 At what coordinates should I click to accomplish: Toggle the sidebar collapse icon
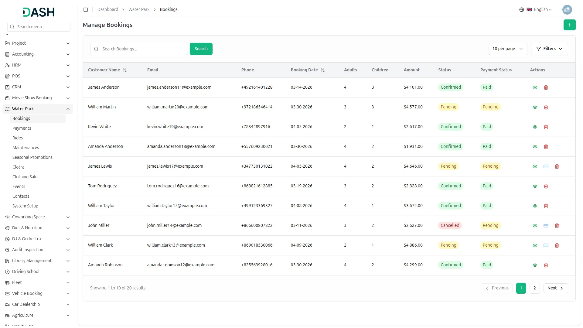86,10
